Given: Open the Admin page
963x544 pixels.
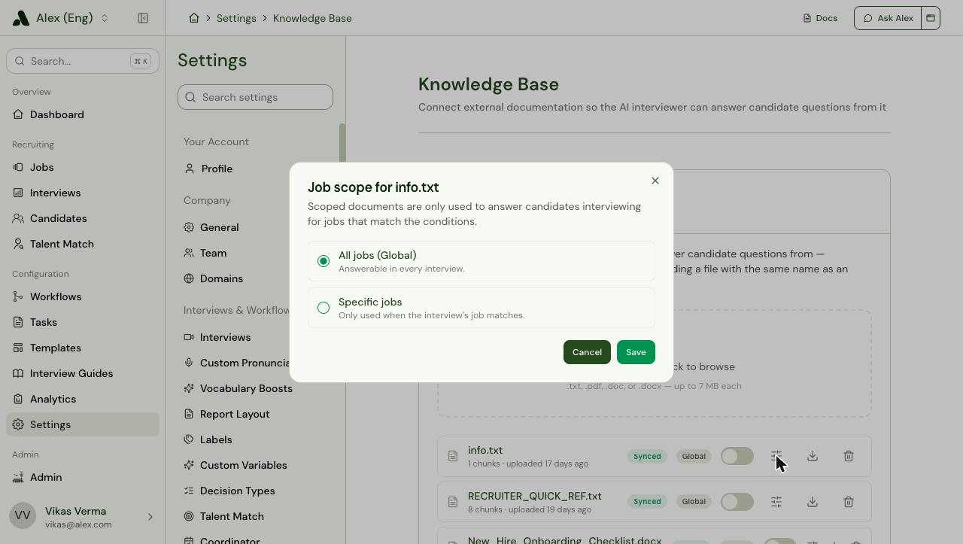Looking at the screenshot, I should (83, 477).
